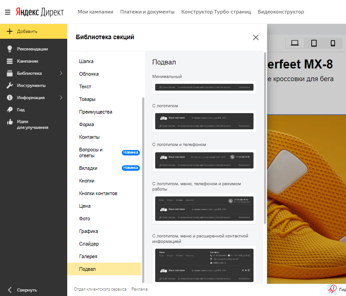Image resolution: width=346 pixels, height=296 pixels.
Task: Click the Новинка badge next to Вкладки
Action: 131,168
